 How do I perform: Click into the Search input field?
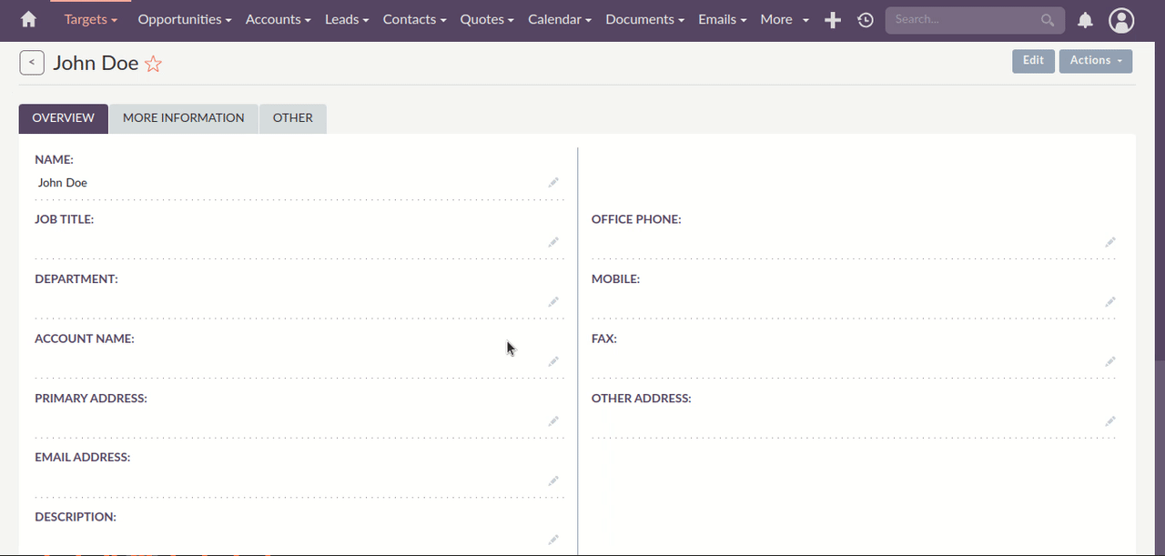[x=963, y=20]
